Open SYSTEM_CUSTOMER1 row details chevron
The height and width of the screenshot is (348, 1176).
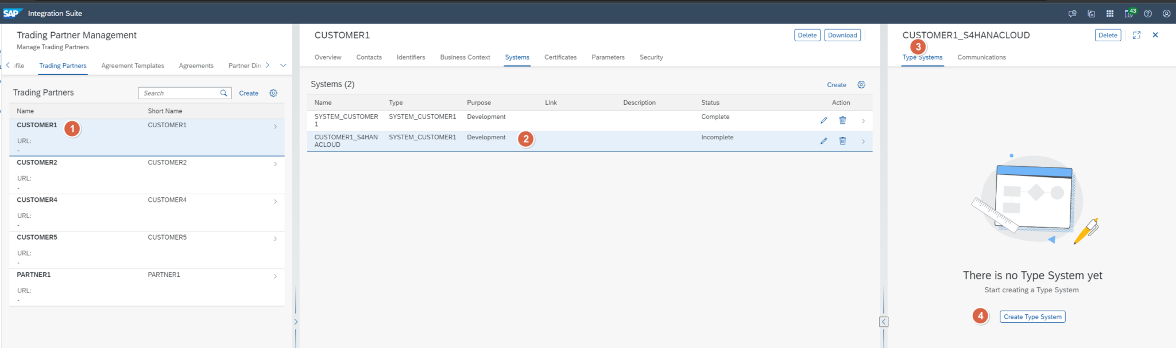[x=863, y=121]
